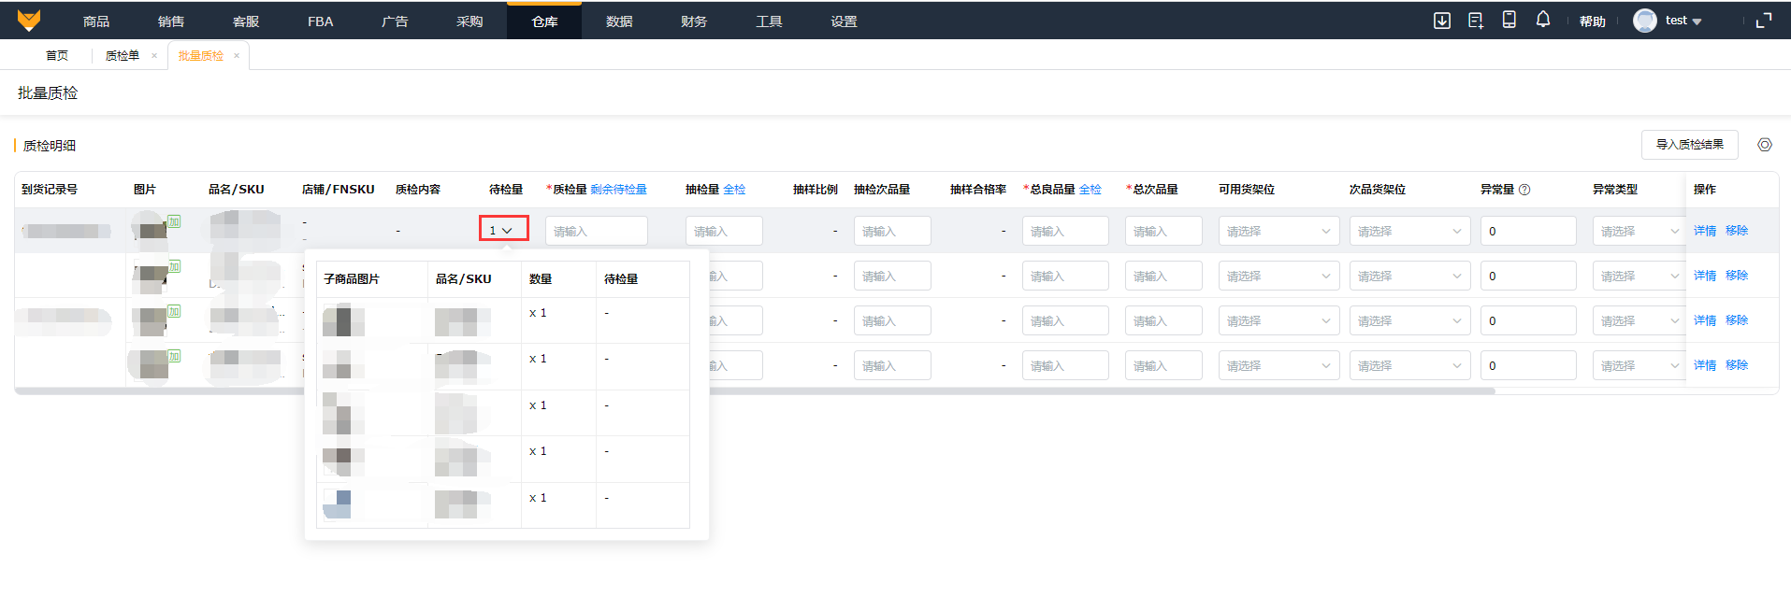Close the 质检单 tab
Image resolution: width=1791 pixels, height=596 pixels.
pos(154,56)
